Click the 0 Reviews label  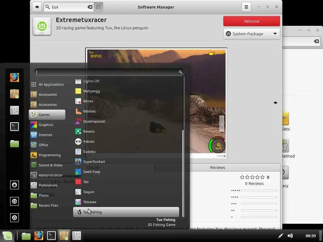(254, 184)
